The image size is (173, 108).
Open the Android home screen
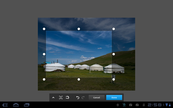coord(16,105)
